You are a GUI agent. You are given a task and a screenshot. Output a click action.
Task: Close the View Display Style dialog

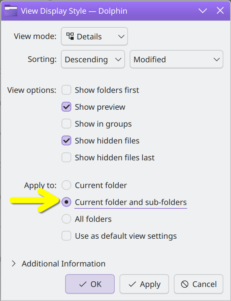pos(220,10)
